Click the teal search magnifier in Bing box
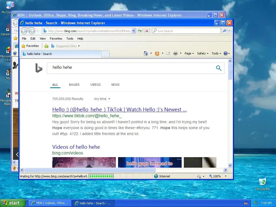This screenshot has width=276, height=207. (219, 68)
